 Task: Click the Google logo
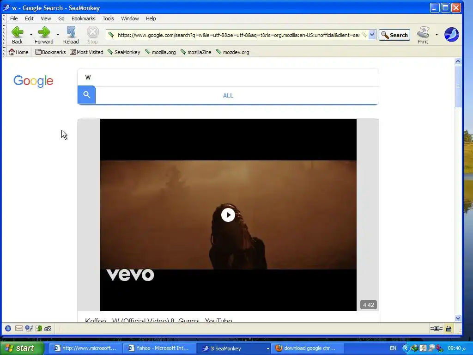pyautogui.click(x=33, y=81)
